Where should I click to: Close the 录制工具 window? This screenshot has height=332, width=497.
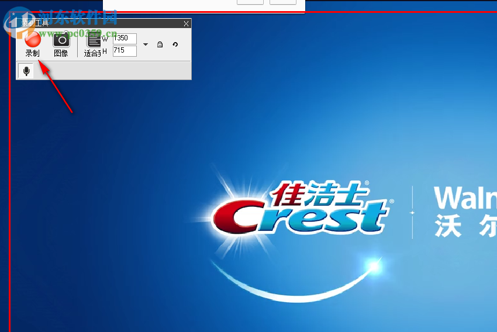pos(186,23)
